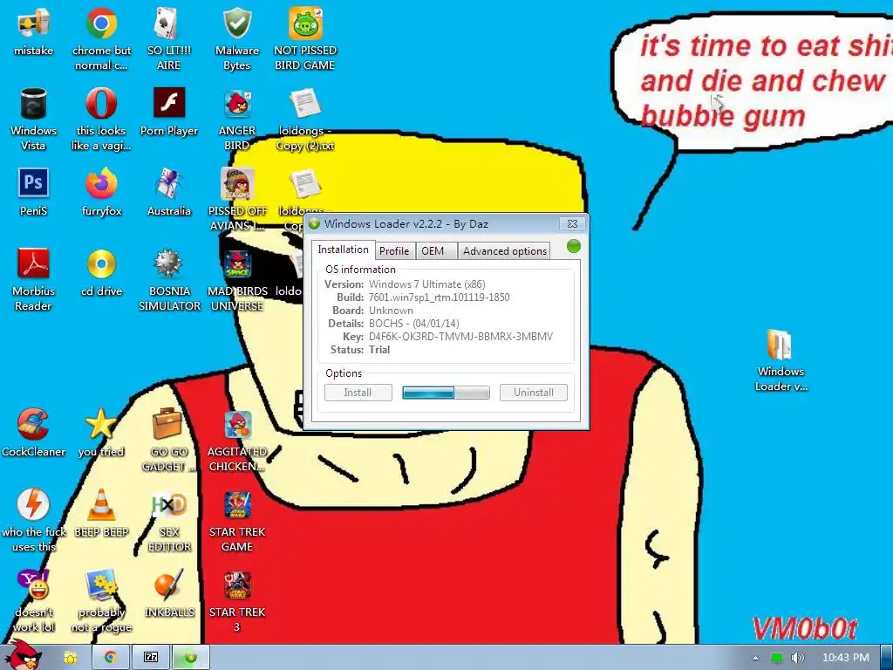Open Chrome from the taskbar
The image size is (893, 670).
pos(111,658)
